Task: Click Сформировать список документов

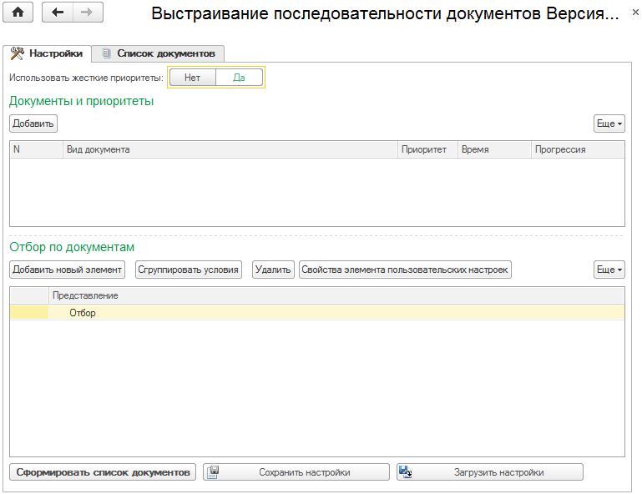Action: [103, 472]
